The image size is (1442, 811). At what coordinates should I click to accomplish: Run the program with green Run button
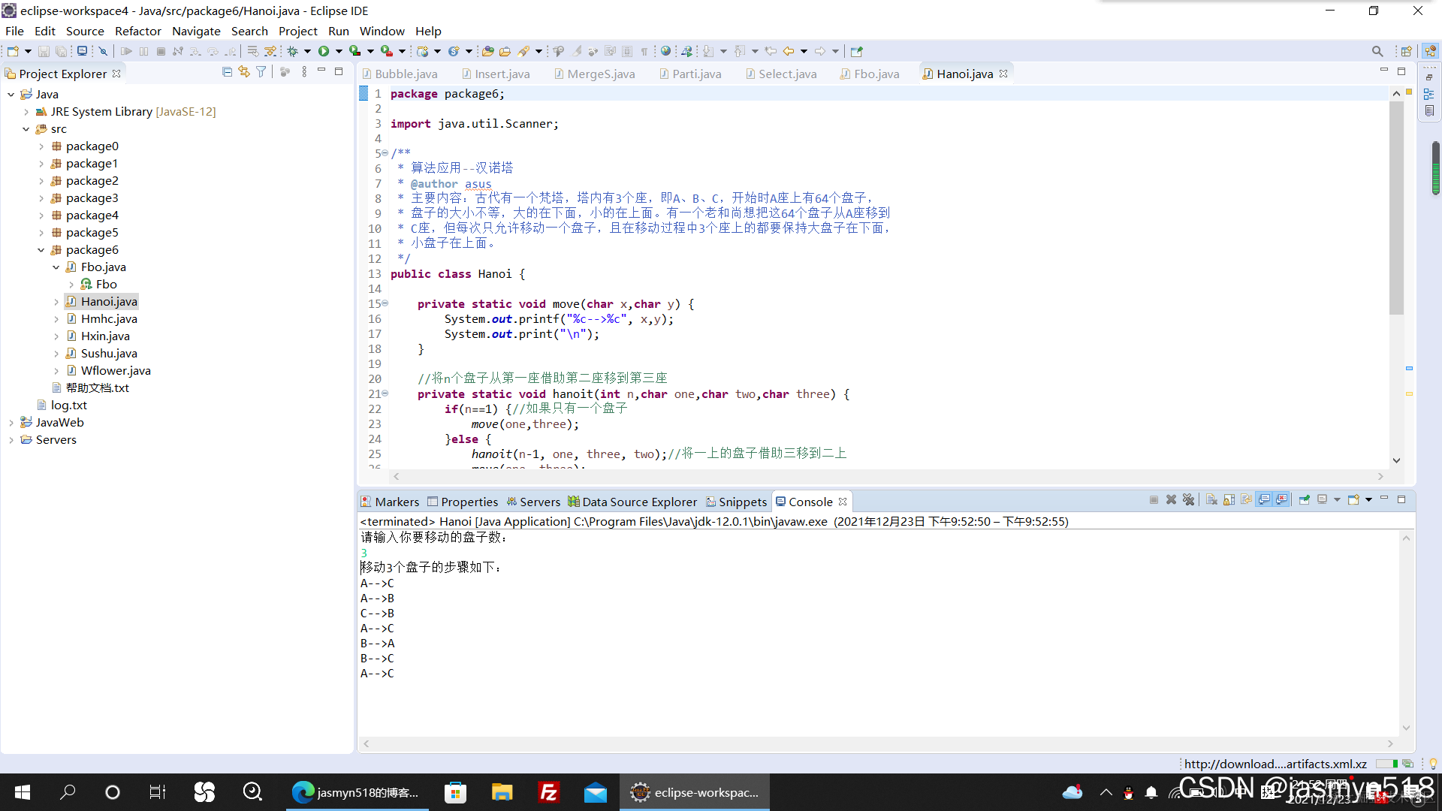324,51
